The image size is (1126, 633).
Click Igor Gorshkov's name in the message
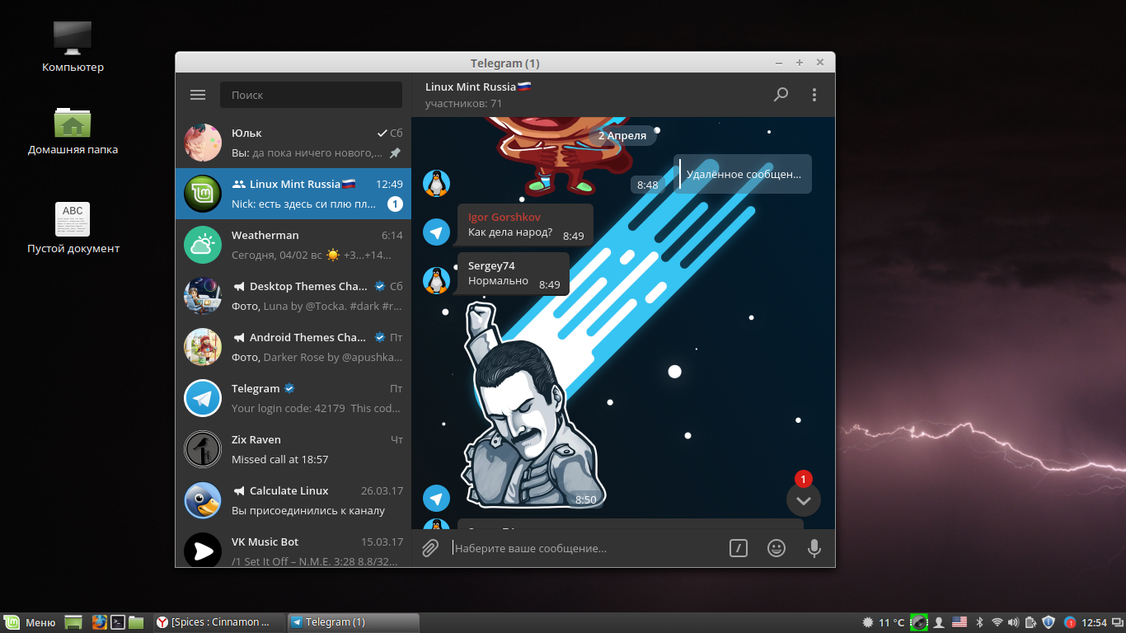click(504, 217)
